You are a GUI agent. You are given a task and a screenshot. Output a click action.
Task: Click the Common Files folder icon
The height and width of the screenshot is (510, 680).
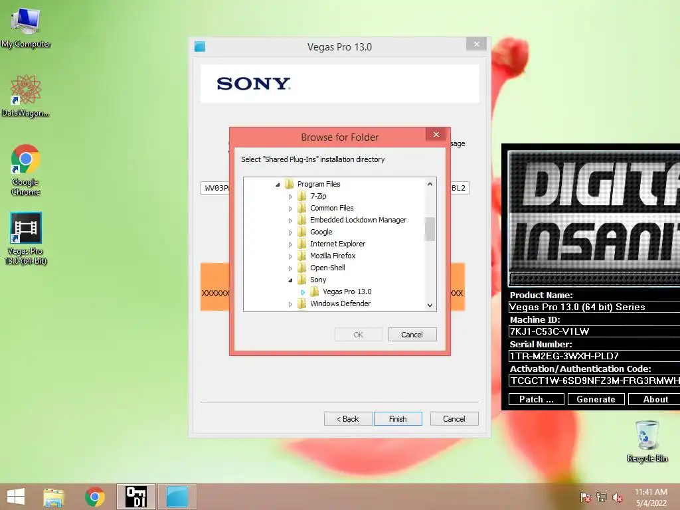(302, 208)
